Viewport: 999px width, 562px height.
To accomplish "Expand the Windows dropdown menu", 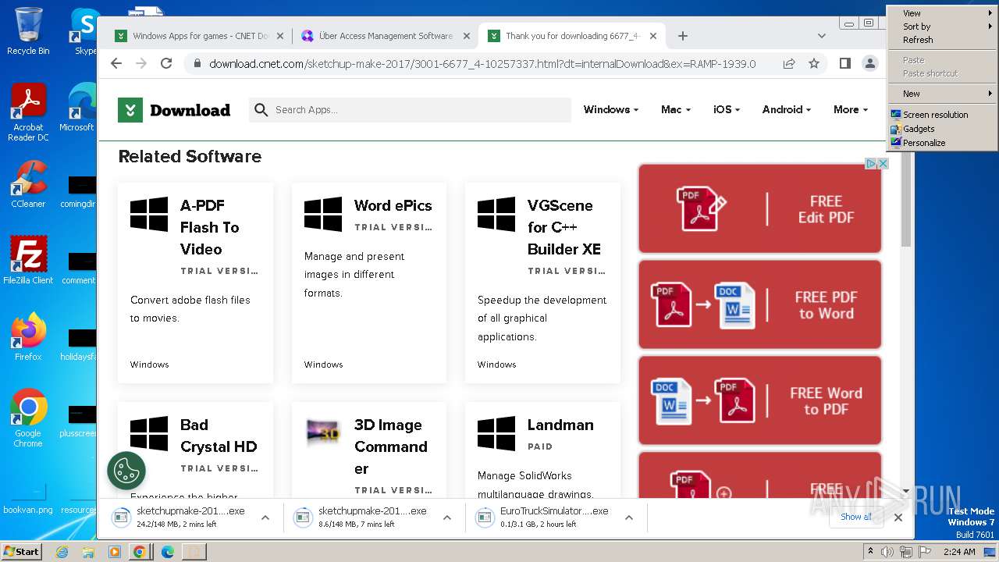I will coord(611,110).
